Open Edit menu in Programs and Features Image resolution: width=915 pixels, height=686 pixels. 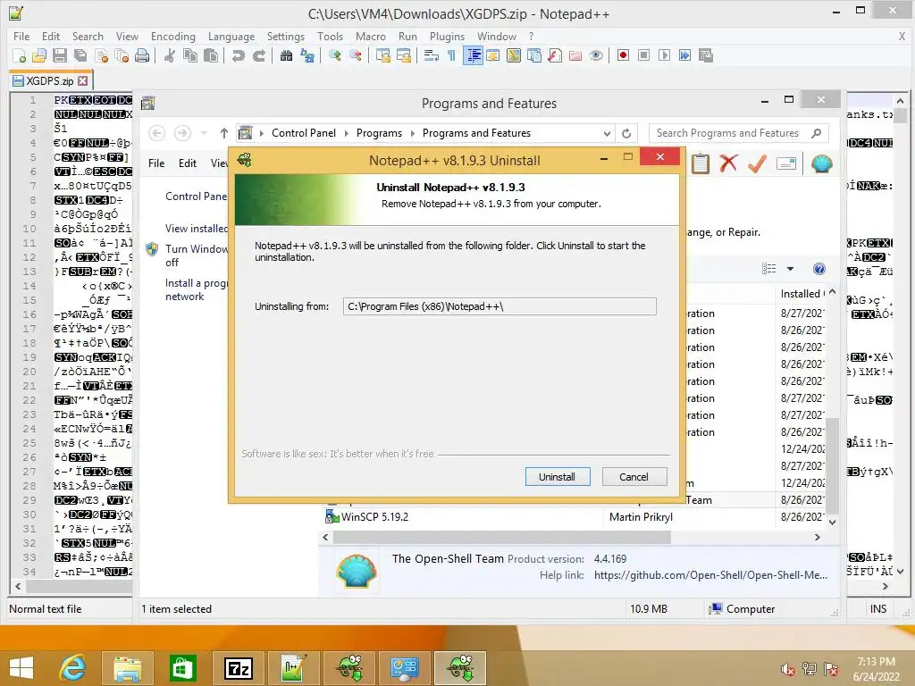(x=188, y=163)
